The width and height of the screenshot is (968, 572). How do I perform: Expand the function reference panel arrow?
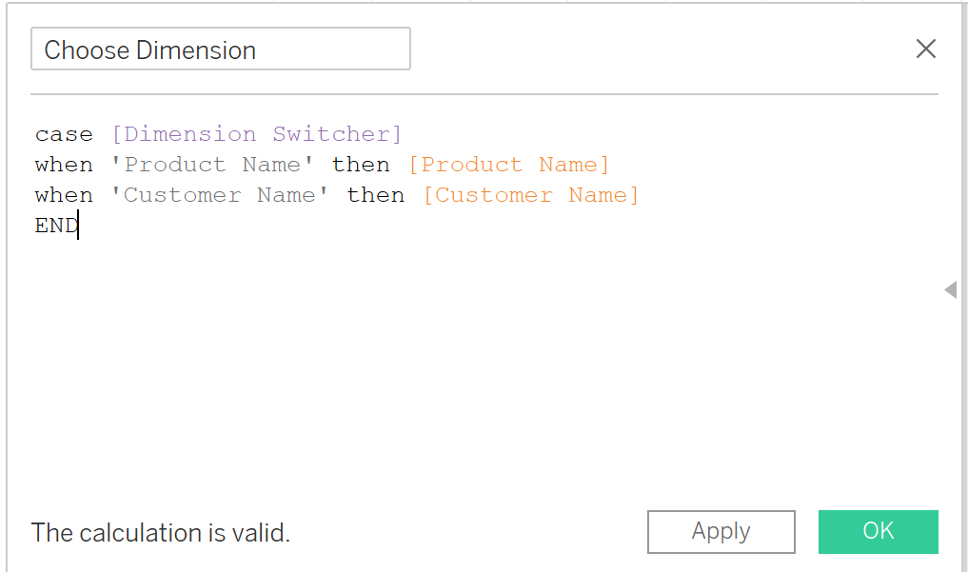pyautogui.click(x=950, y=289)
